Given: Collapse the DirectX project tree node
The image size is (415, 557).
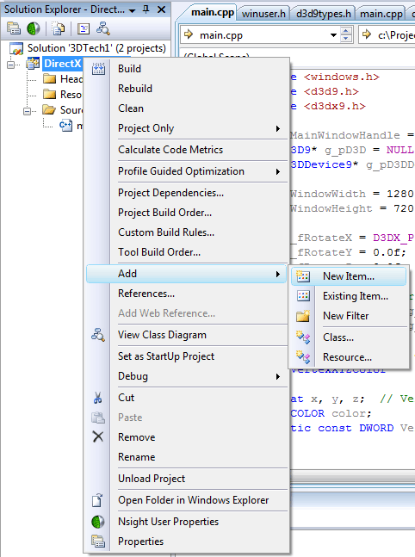Looking at the screenshot, I should tap(11, 65).
